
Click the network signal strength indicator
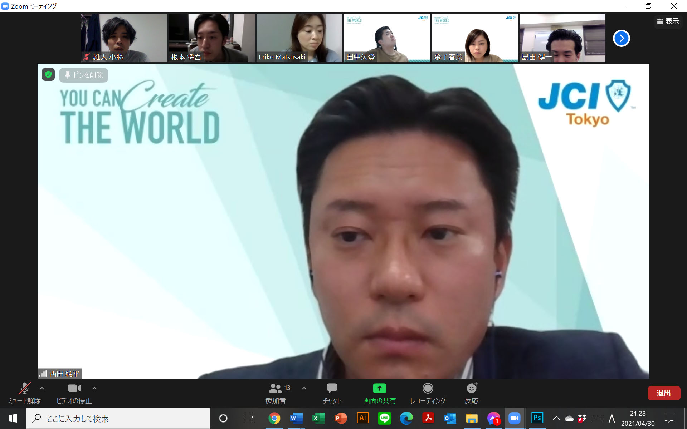[x=43, y=374]
